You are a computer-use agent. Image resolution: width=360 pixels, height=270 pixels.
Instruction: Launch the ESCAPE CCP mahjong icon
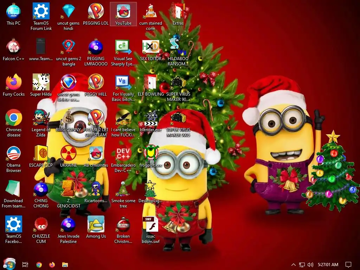[41, 156]
